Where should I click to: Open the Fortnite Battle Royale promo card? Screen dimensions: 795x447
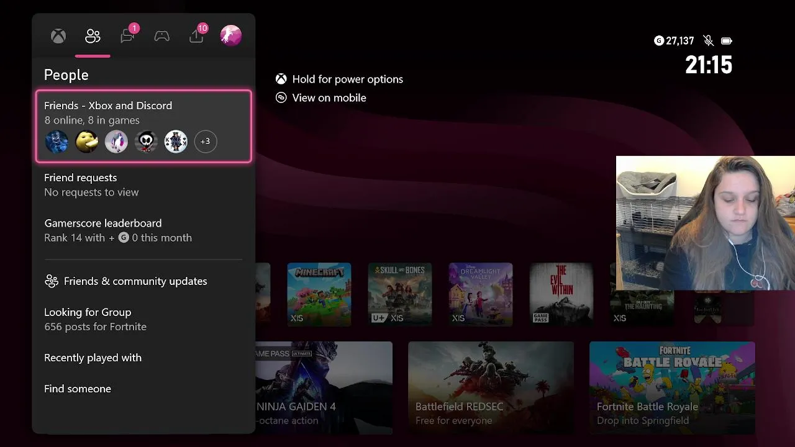(x=672, y=387)
